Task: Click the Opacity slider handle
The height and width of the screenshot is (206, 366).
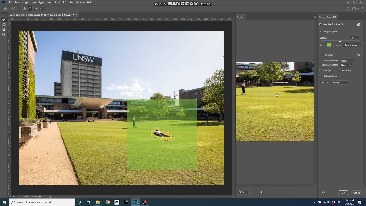Action: tap(340, 41)
